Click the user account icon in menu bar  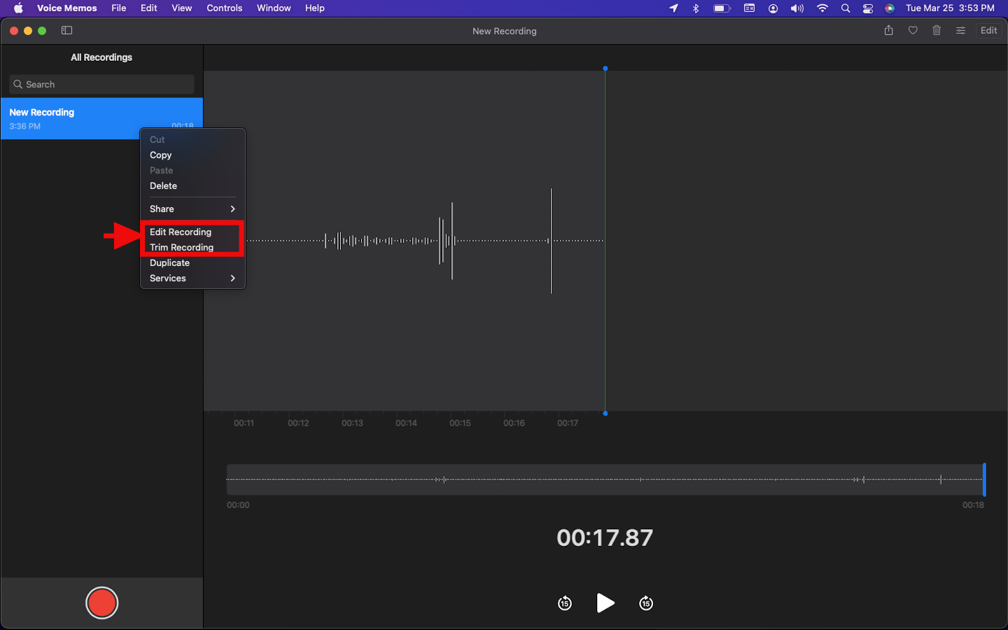pos(773,8)
